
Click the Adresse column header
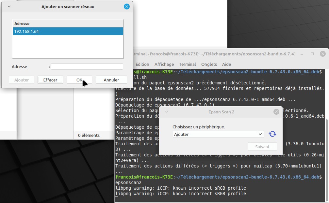coord(68,24)
